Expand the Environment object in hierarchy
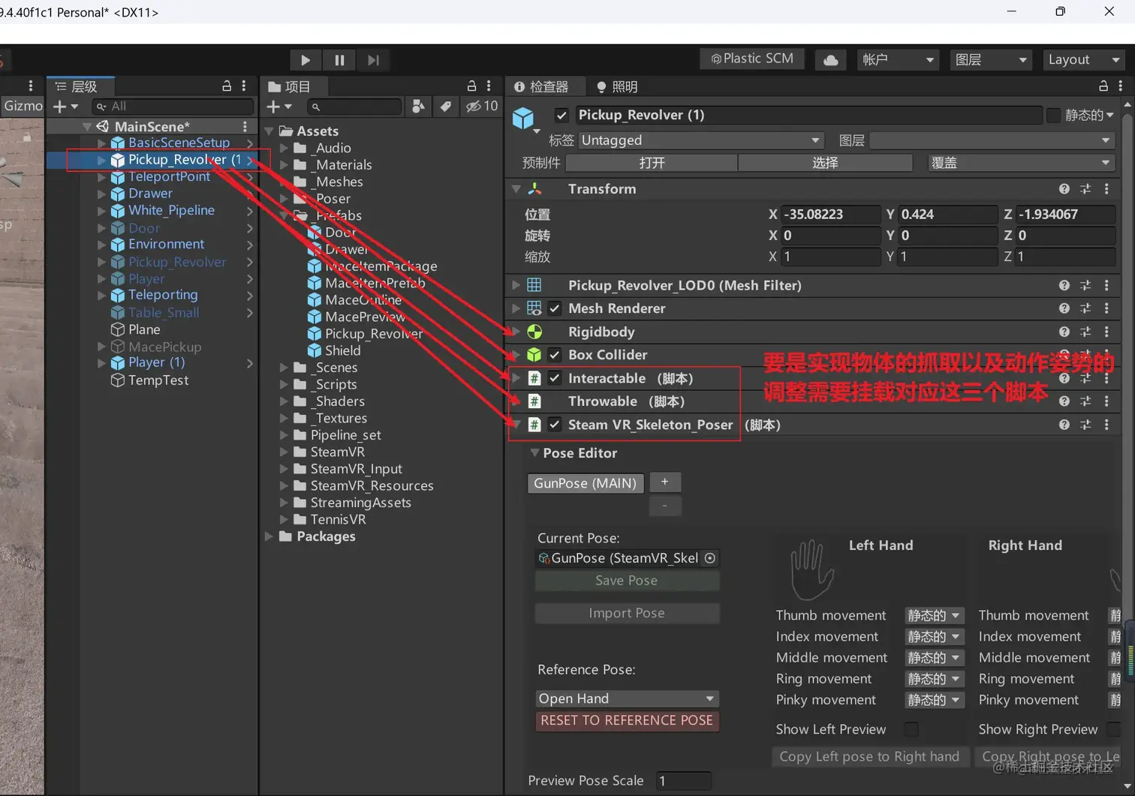 click(101, 244)
